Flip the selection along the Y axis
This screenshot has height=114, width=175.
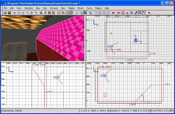click(x=23, y=13)
